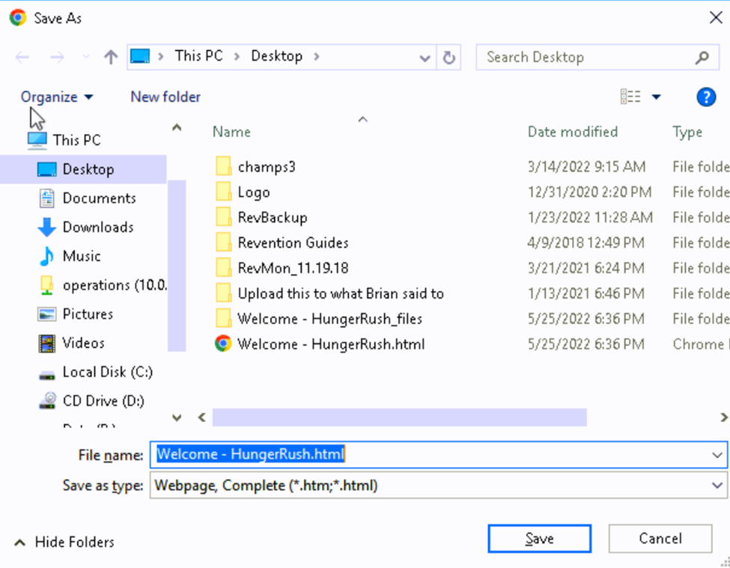730x568 pixels.
Task: Click the Chrome icon of Welcome - HungerRush.html
Action: (x=223, y=343)
